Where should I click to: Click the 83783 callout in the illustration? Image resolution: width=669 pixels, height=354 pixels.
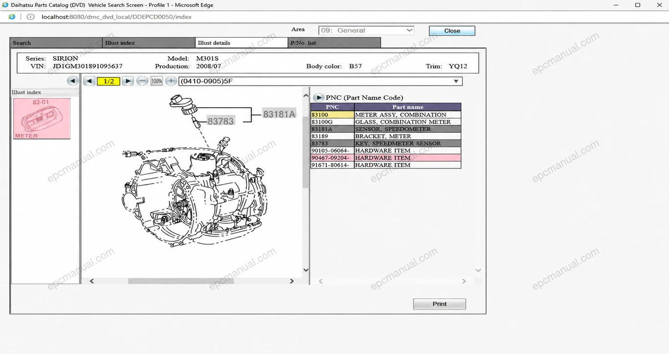point(220,120)
